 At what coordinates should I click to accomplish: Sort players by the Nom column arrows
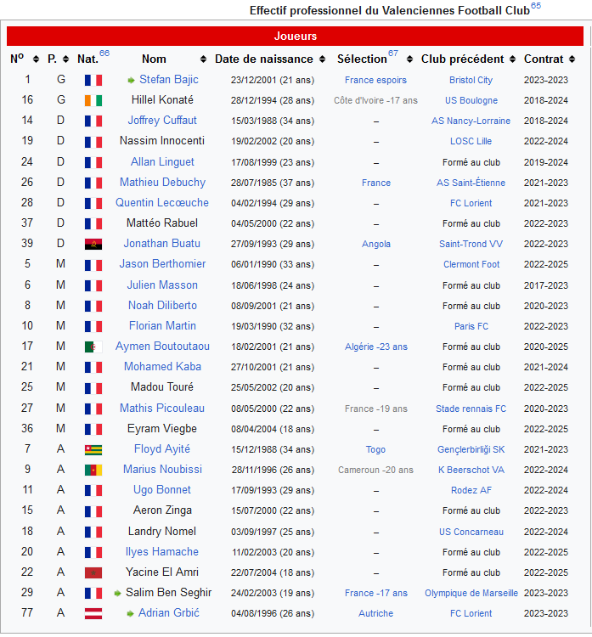coord(203,59)
